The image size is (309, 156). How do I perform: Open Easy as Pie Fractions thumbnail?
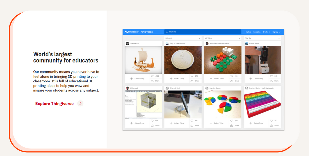click(183, 60)
